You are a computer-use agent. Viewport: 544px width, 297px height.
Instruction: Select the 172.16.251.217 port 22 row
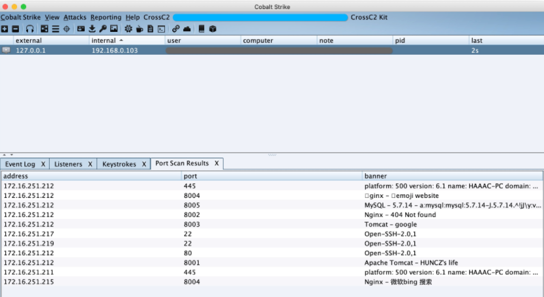272,234
